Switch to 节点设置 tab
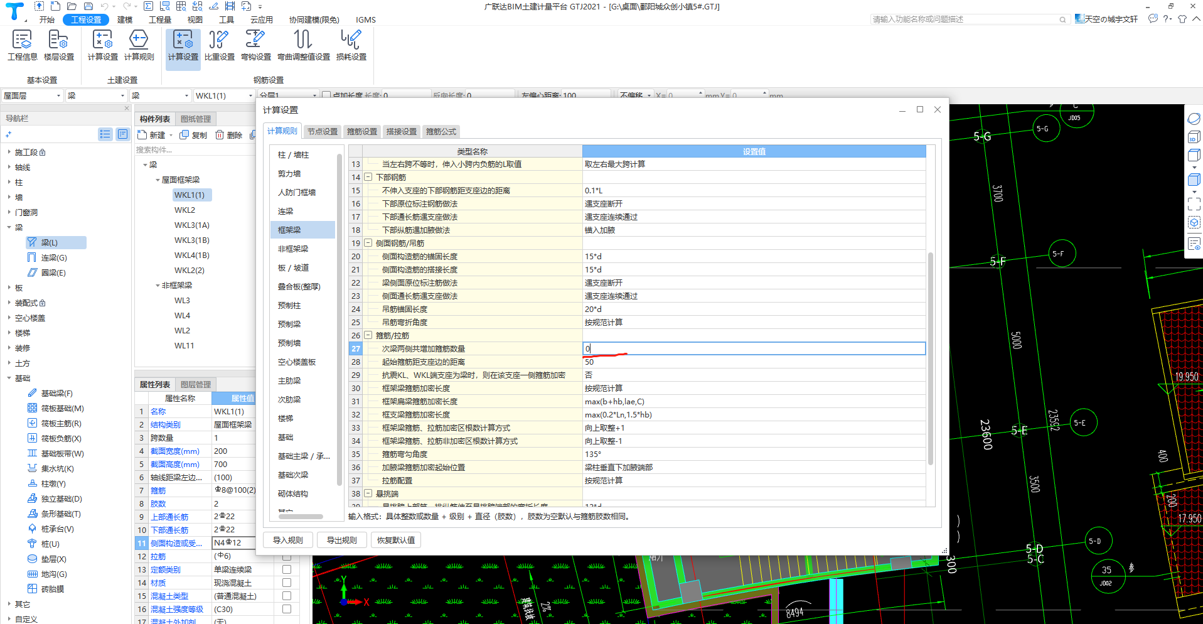1203x624 pixels. tap(323, 131)
